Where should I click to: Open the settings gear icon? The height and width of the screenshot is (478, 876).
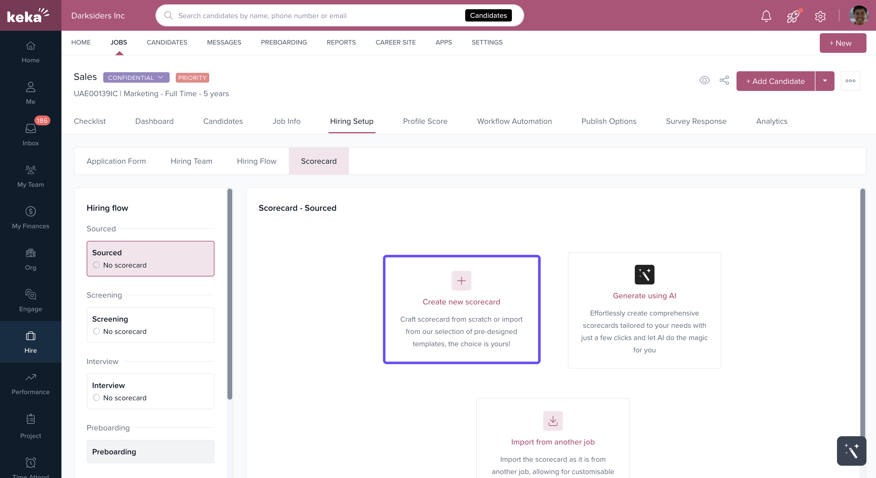820,16
